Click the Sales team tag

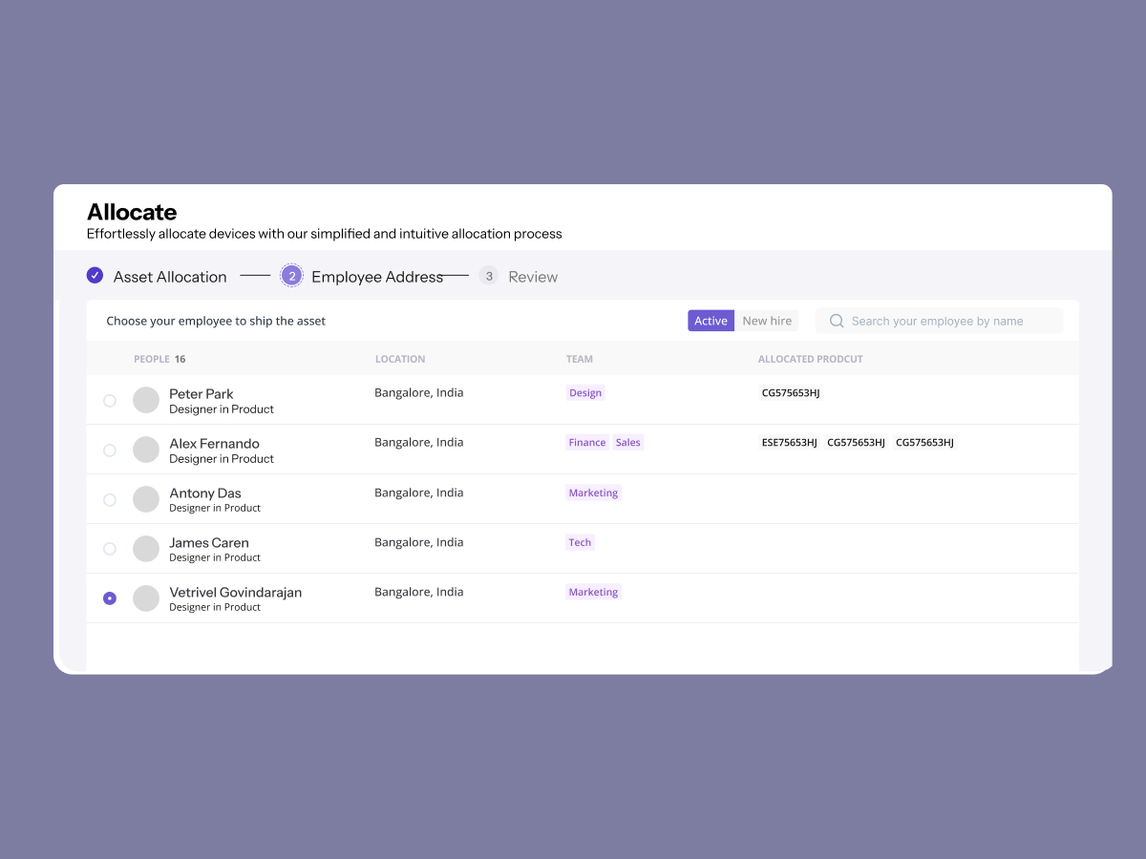(x=627, y=443)
